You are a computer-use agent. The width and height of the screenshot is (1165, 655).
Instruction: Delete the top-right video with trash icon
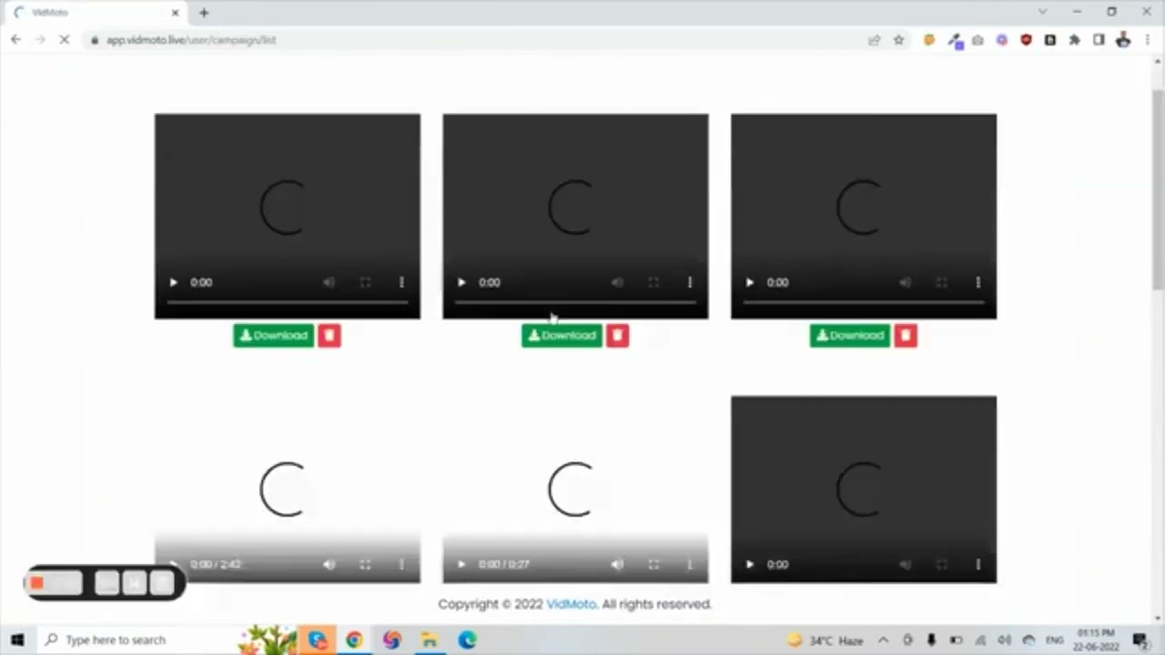(906, 336)
